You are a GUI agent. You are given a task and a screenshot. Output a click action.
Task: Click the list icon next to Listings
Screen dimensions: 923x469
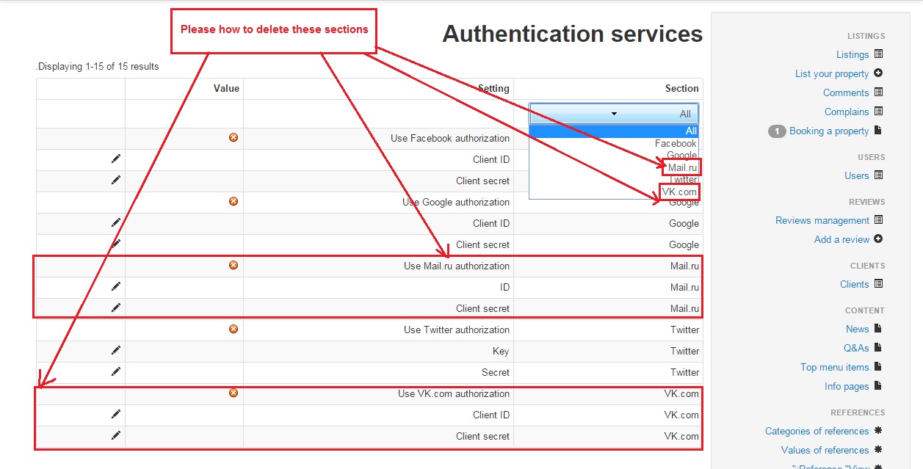pyautogui.click(x=878, y=54)
